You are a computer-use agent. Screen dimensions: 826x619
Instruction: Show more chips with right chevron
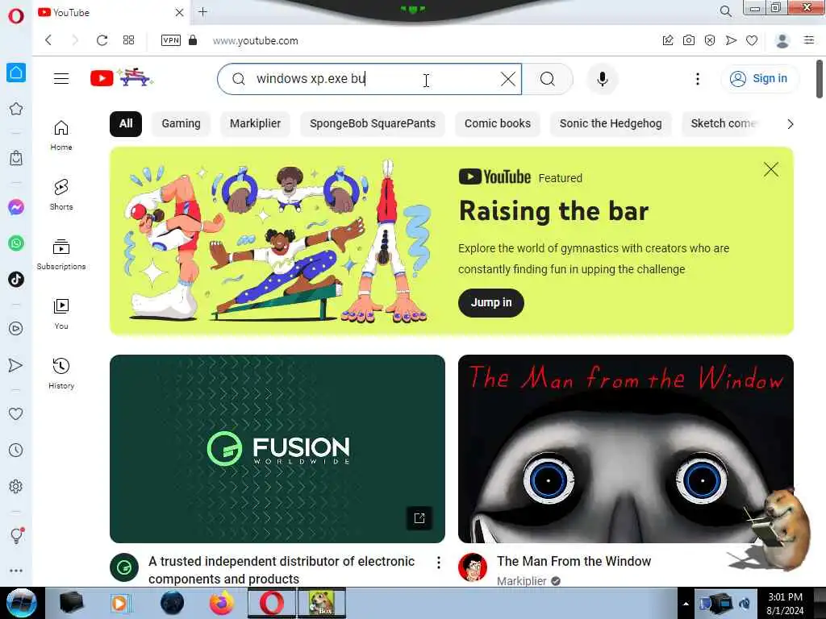coord(790,124)
